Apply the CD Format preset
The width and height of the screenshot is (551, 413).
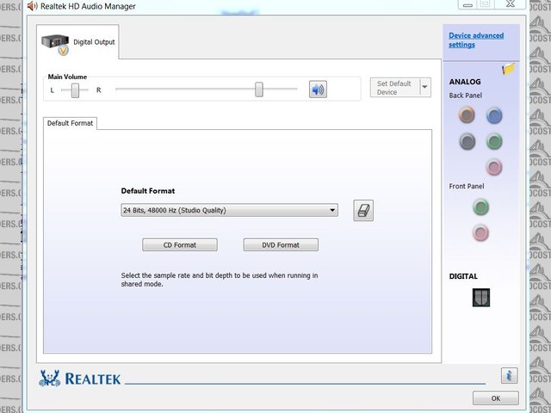point(180,244)
